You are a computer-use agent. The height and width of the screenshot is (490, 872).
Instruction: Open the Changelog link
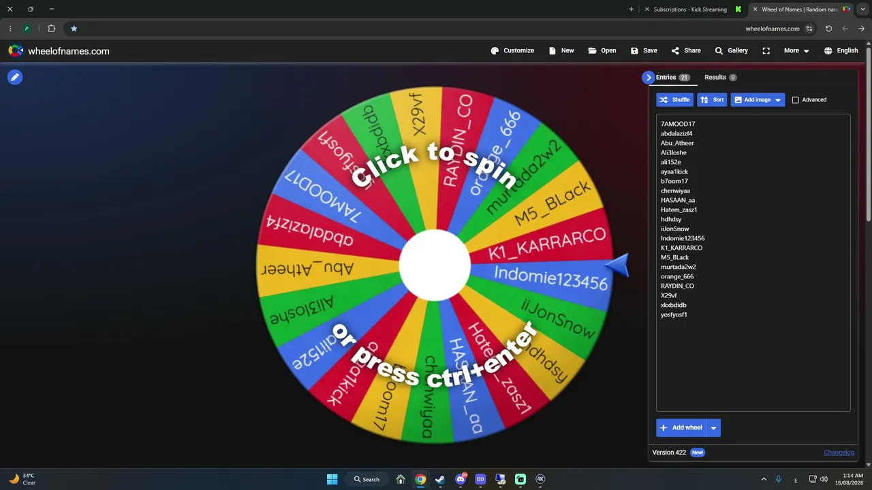(x=839, y=453)
